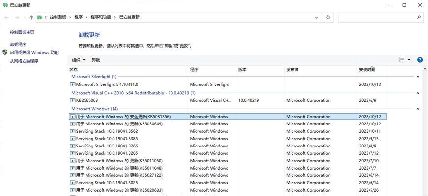Click the chevron after 程序 breadcrumb
Viewport: 428px width, 196px height.
point(87,17)
